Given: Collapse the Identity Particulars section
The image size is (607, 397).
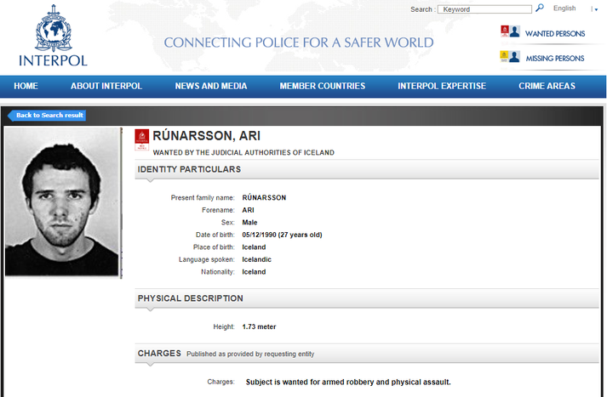Looking at the screenshot, I should [x=366, y=169].
